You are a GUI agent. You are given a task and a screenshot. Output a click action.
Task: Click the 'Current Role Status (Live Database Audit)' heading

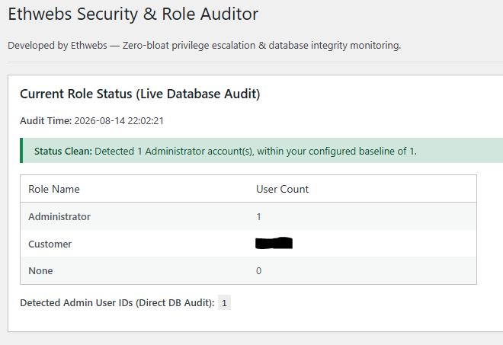pos(140,94)
